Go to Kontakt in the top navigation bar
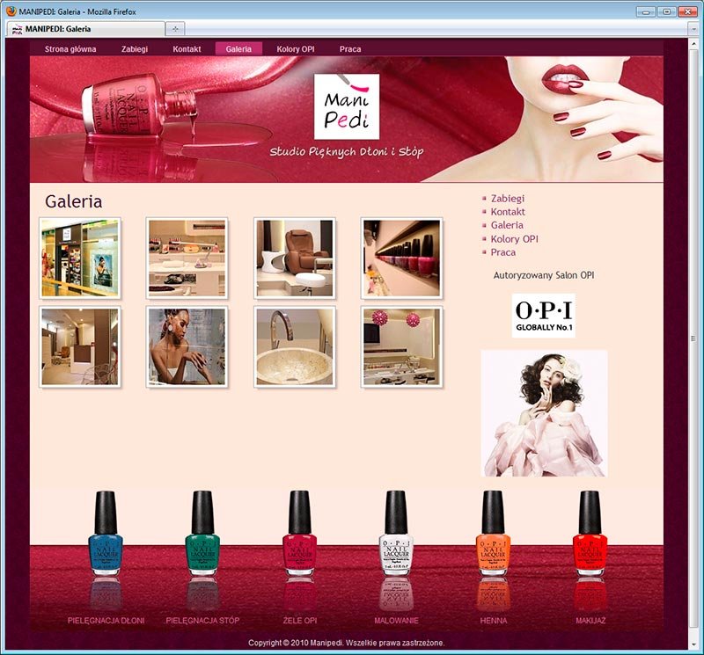The image size is (704, 655). [187, 49]
